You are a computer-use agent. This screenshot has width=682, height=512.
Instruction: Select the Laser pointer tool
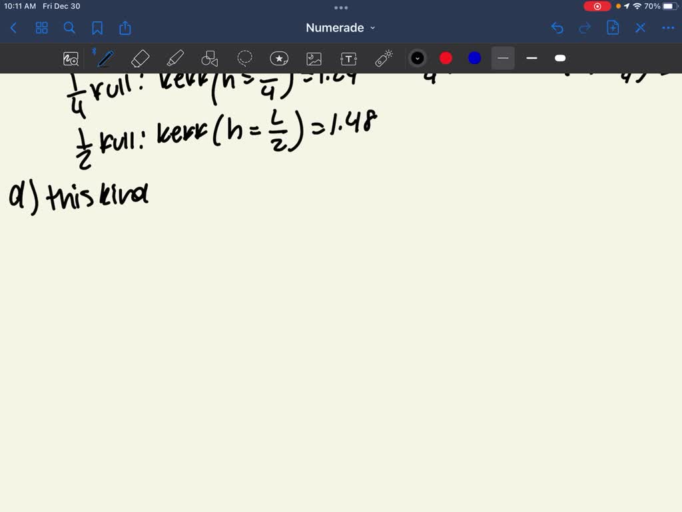384,59
